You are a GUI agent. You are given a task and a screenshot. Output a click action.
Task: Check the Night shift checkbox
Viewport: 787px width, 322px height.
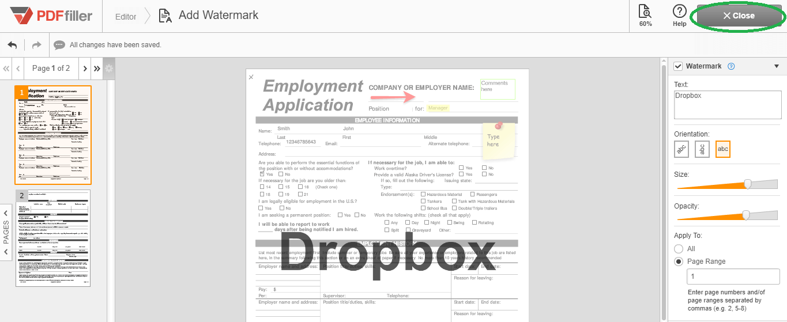[427, 222]
